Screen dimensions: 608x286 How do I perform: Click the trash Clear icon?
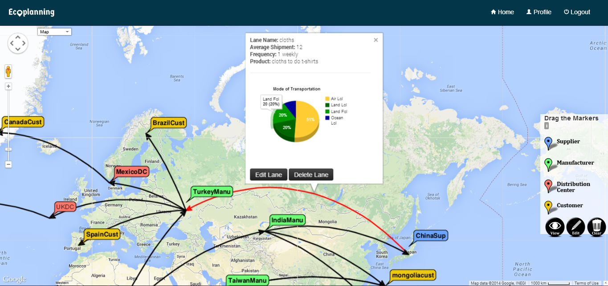(x=596, y=227)
